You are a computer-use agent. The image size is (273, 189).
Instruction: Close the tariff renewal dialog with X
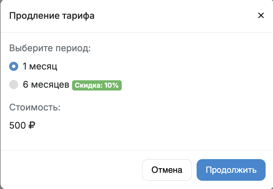tap(261, 16)
